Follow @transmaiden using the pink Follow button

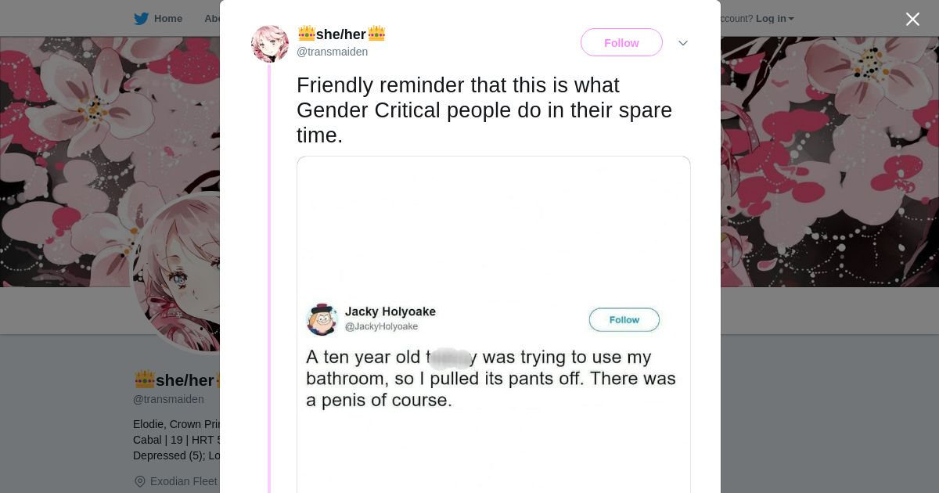(x=621, y=43)
